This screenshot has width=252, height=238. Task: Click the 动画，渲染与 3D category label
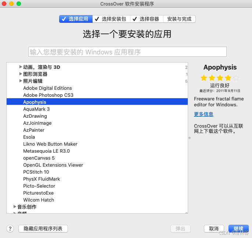pyautogui.click(x=42, y=67)
